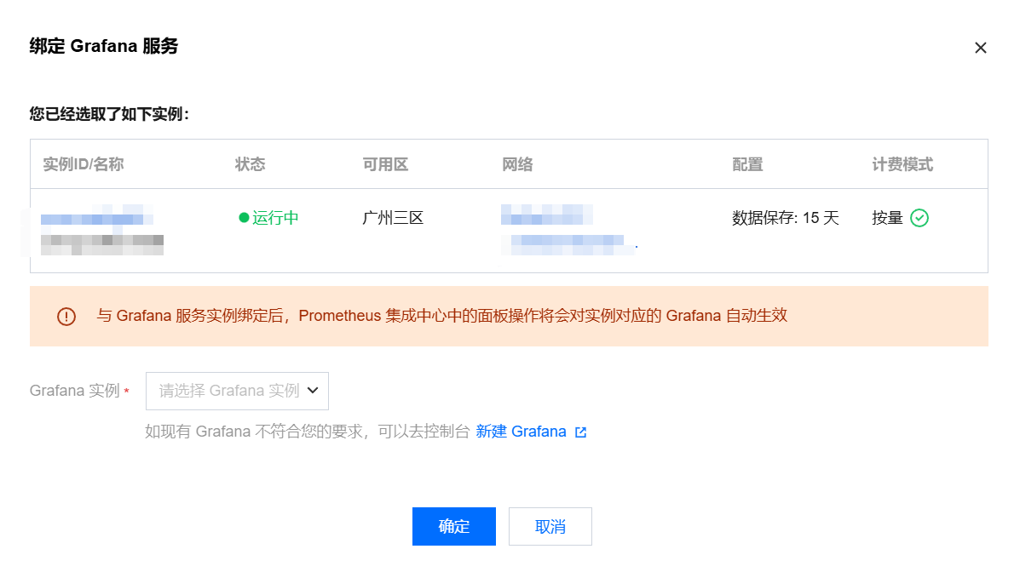Click the orange Prometheus binding notice text
This screenshot has height=572, width=1020.
[x=441, y=316]
